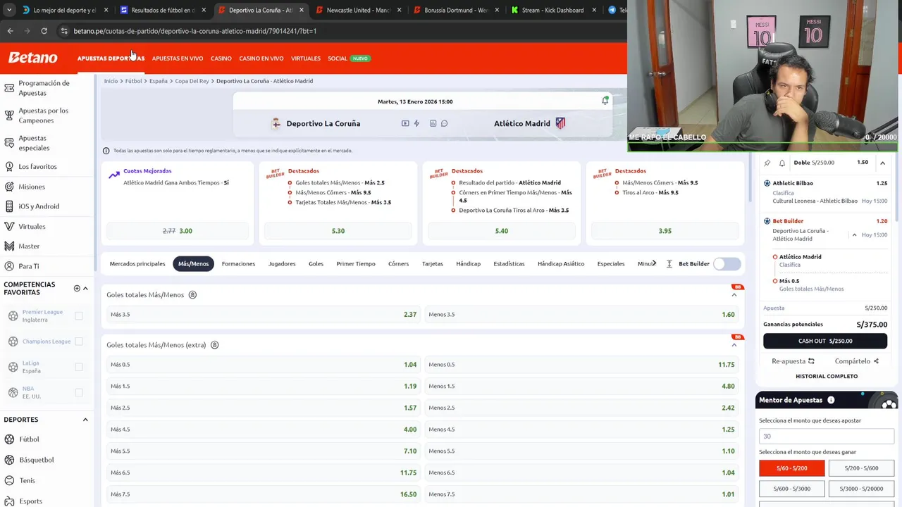Open Master sidebar item

[x=29, y=246]
